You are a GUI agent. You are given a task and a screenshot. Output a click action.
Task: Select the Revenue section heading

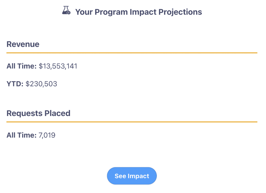23,44
